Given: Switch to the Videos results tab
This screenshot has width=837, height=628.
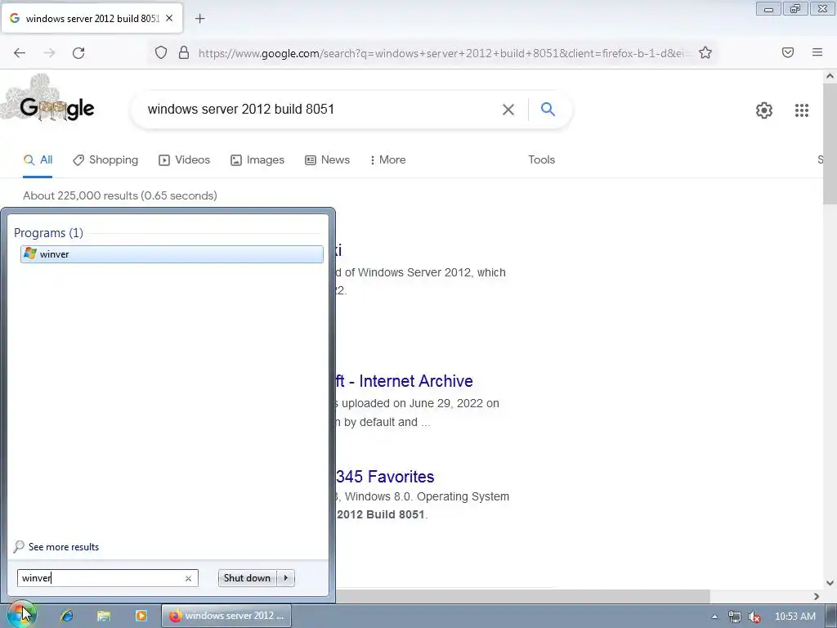Looking at the screenshot, I should pos(184,159).
